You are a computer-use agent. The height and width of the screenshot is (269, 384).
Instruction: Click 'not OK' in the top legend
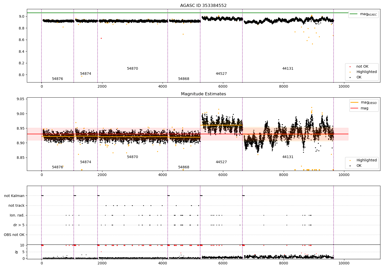click(362, 66)
